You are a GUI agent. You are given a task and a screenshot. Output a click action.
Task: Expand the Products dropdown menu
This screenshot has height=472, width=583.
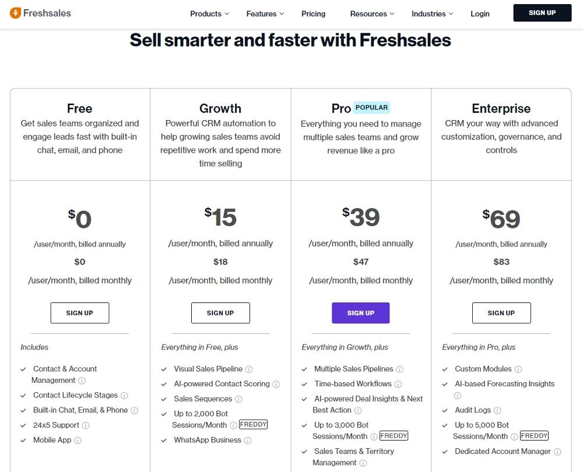tap(209, 14)
